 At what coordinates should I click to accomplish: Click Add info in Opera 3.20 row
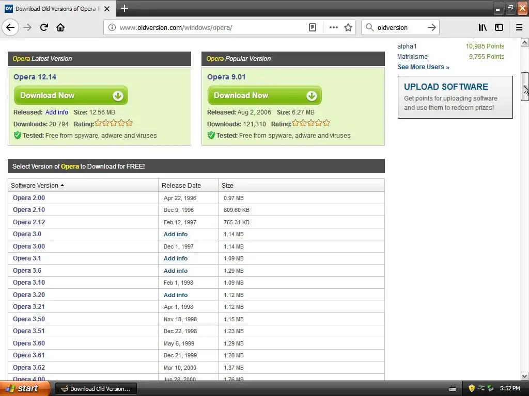coord(176,294)
